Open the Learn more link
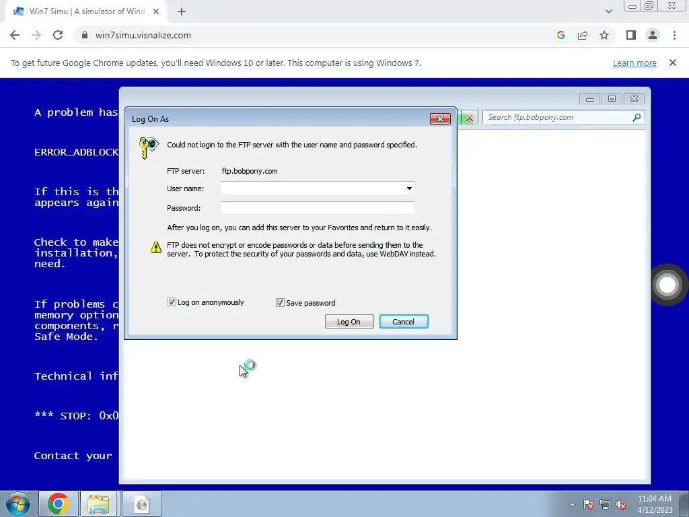Image resolution: width=689 pixels, height=517 pixels. click(634, 63)
